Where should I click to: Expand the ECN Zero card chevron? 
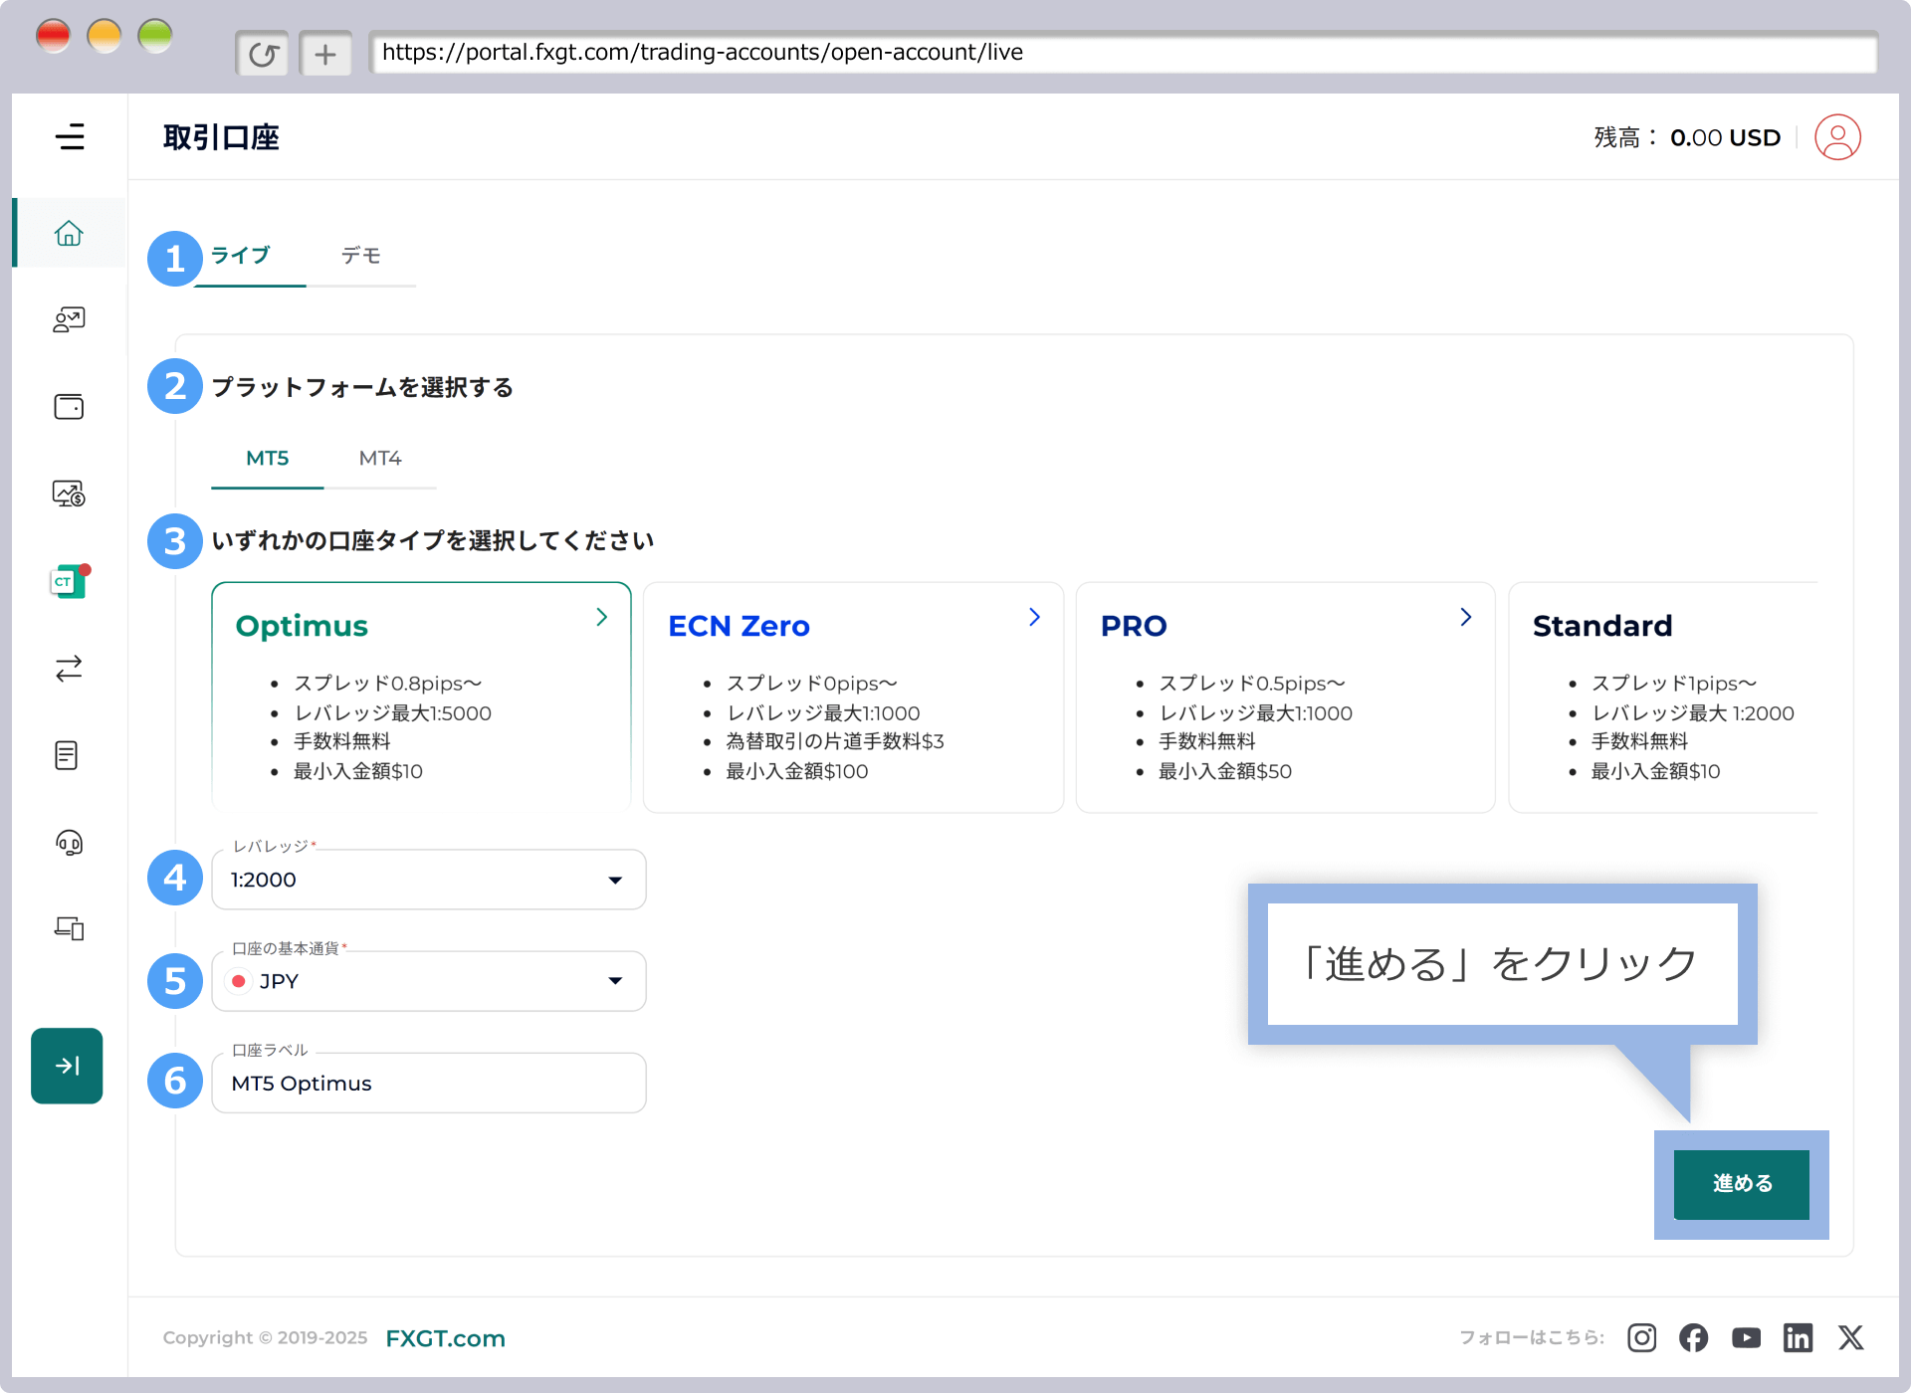(1034, 618)
